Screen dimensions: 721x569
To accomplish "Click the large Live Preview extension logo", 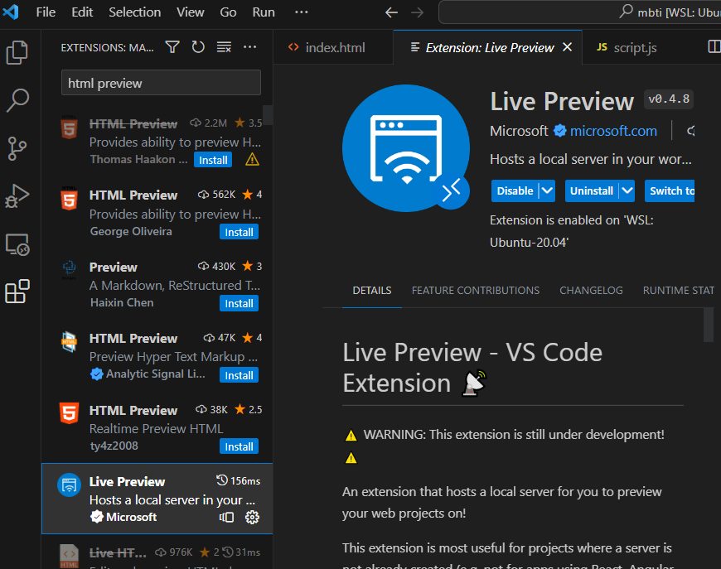I will [x=406, y=148].
